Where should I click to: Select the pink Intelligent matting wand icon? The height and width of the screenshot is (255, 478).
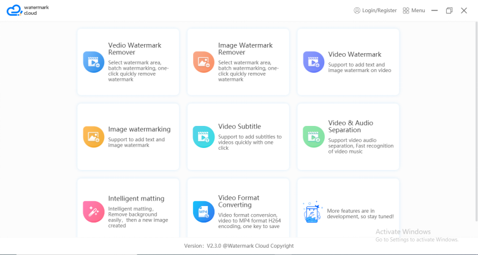[94, 212]
